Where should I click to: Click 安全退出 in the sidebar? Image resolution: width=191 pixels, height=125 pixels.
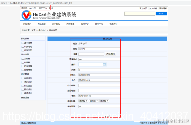coord(25,98)
